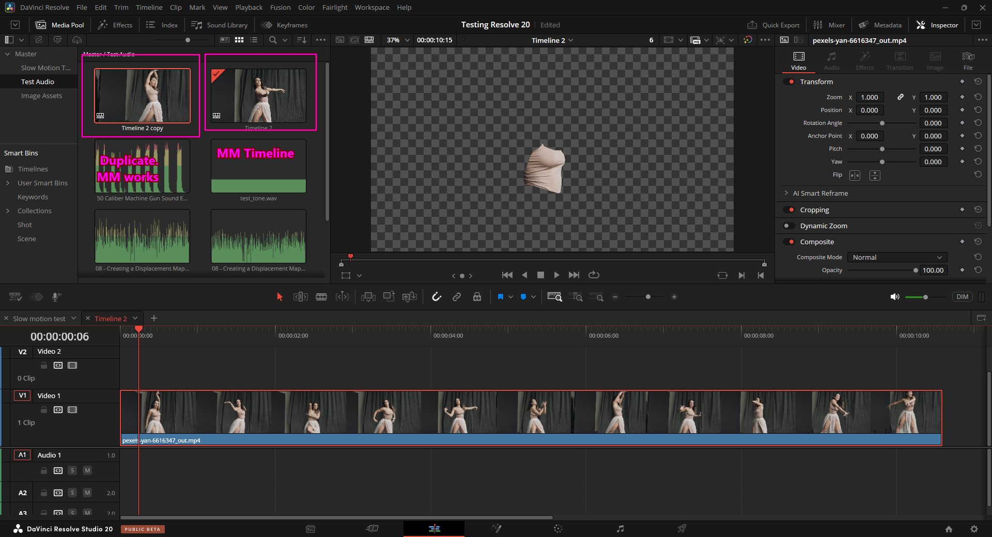Expand the Collections smart bin
The height and width of the screenshot is (537, 992).
click(8, 211)
